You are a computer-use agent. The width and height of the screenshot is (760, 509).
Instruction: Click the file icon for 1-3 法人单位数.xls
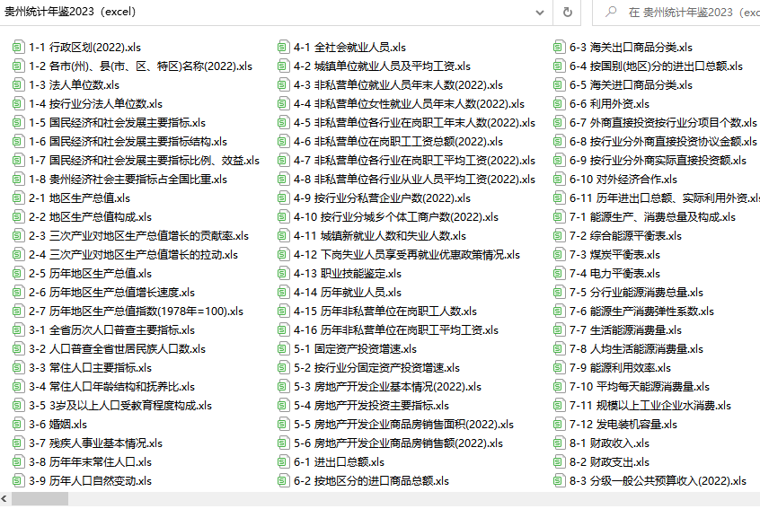pyautogui.click(x=18, y=84)
